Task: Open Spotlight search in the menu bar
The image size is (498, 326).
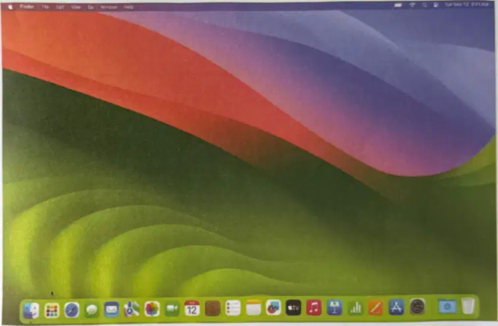Action: click(424, 5)
